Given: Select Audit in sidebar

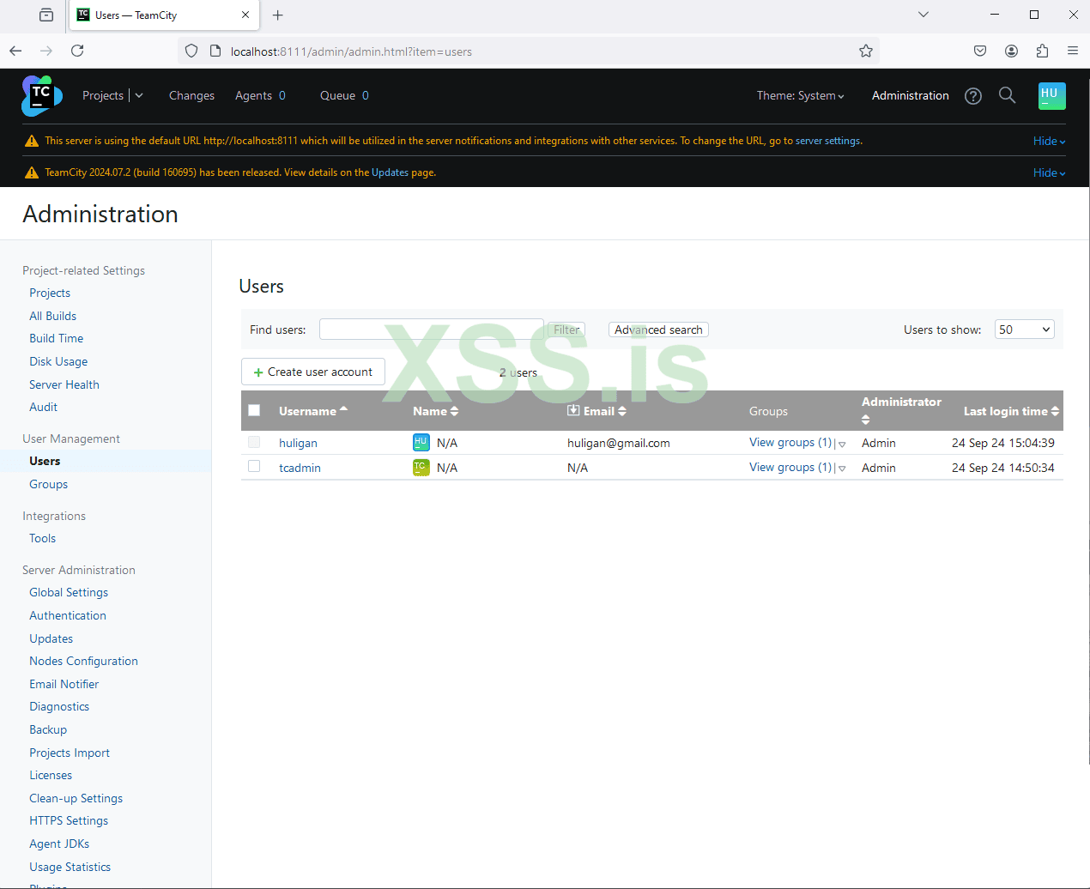Looking at the screenshot, I should pos(43,407).
